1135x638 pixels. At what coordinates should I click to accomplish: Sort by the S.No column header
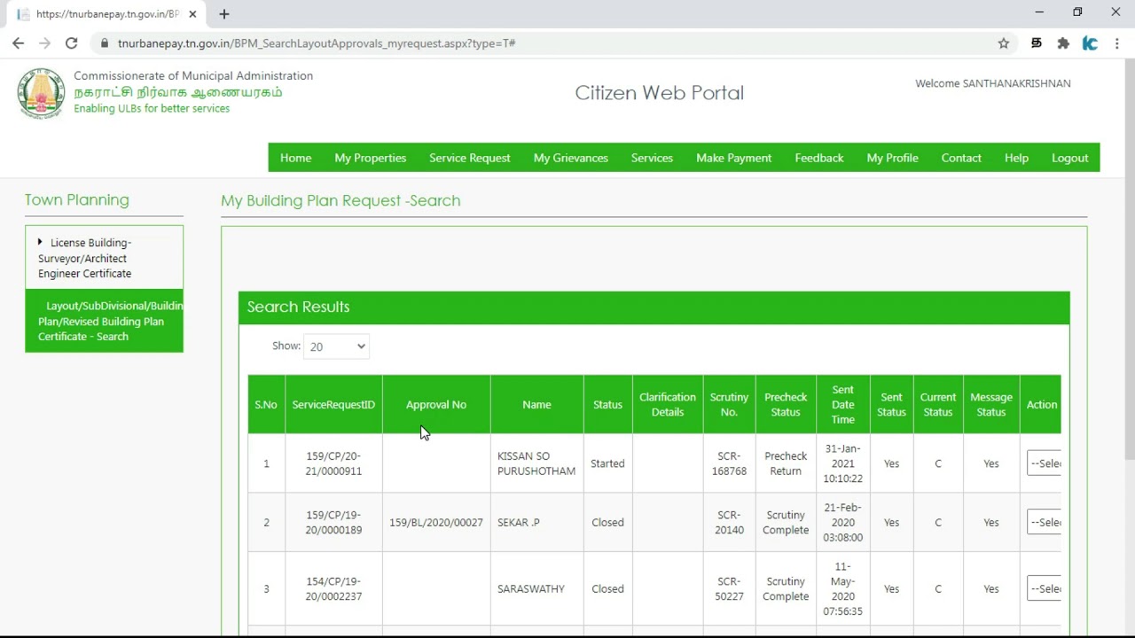(266, 404)
